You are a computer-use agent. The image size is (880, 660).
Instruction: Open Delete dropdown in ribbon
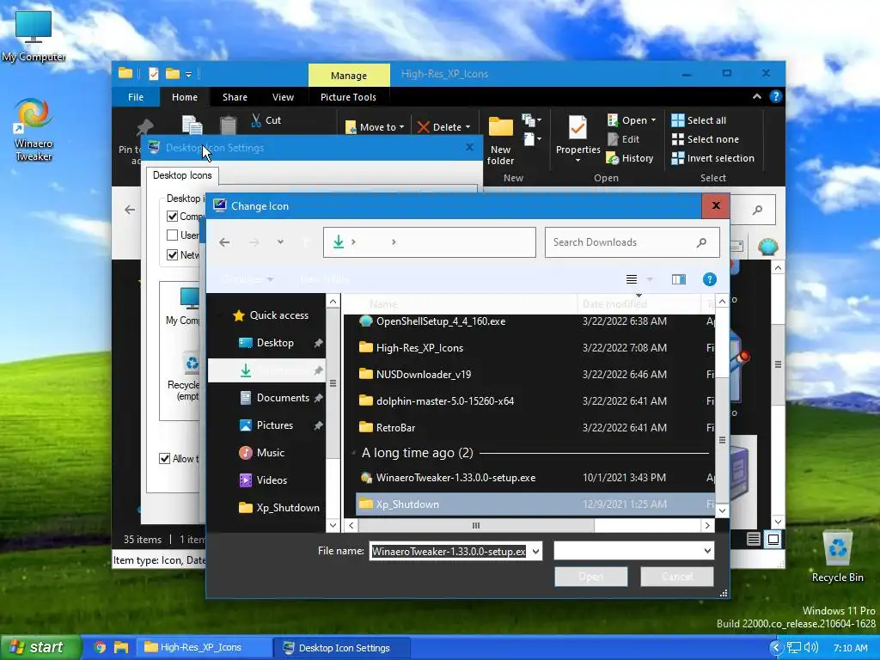click(443, 127)
